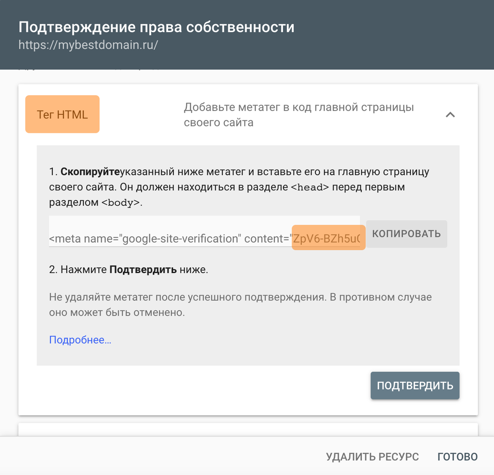This screenshot has height=475, width=494.
Task: Open the Подробнее… link
Action: click(x=80, y=340)
